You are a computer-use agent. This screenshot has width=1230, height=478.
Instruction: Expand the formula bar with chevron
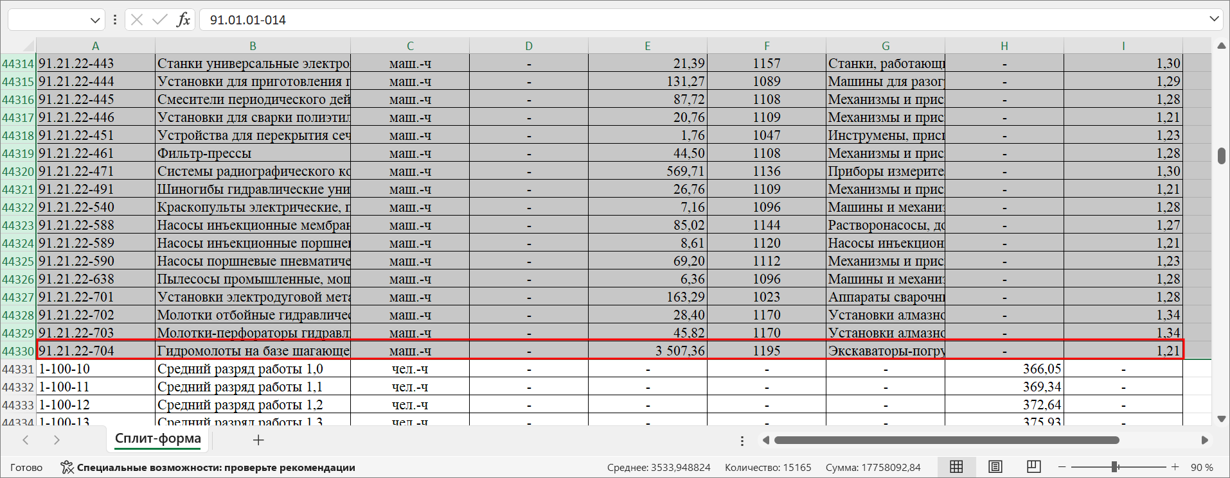pos(1214,19)
